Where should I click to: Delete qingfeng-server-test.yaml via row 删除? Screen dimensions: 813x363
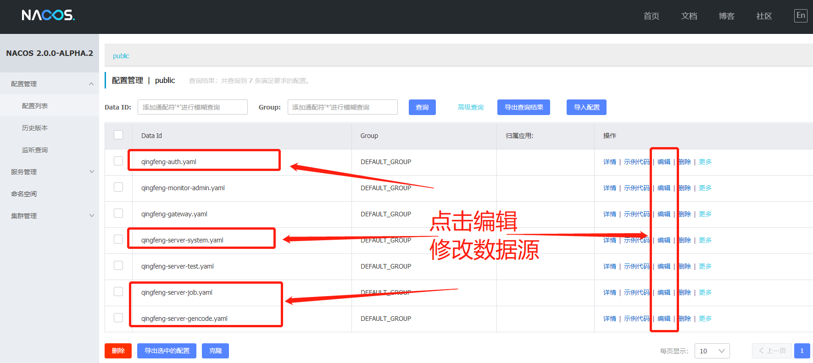(x=685, y=266)
